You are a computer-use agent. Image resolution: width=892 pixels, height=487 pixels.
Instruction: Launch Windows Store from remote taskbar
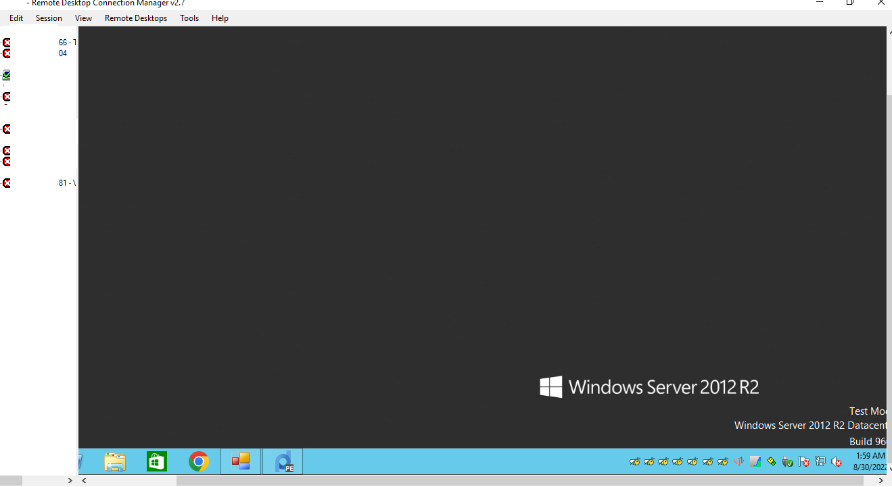157,461
